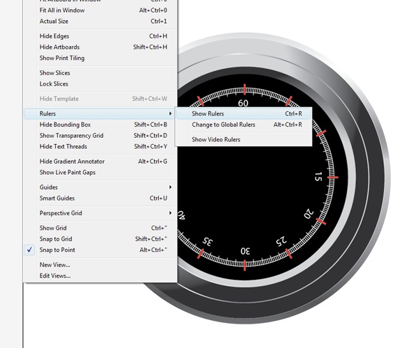Choose Change to Global Rulers
This screenshot has height=348, width=418.
coord(243,125)
